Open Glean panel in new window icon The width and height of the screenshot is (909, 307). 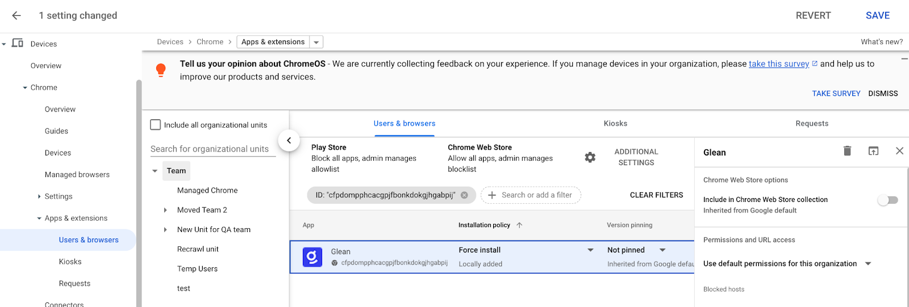coord(873,151)
